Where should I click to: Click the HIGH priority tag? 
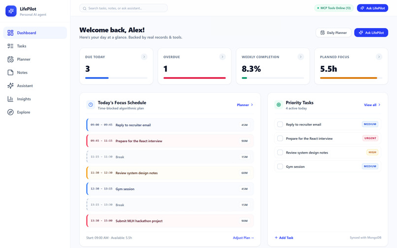pos(372,153)
